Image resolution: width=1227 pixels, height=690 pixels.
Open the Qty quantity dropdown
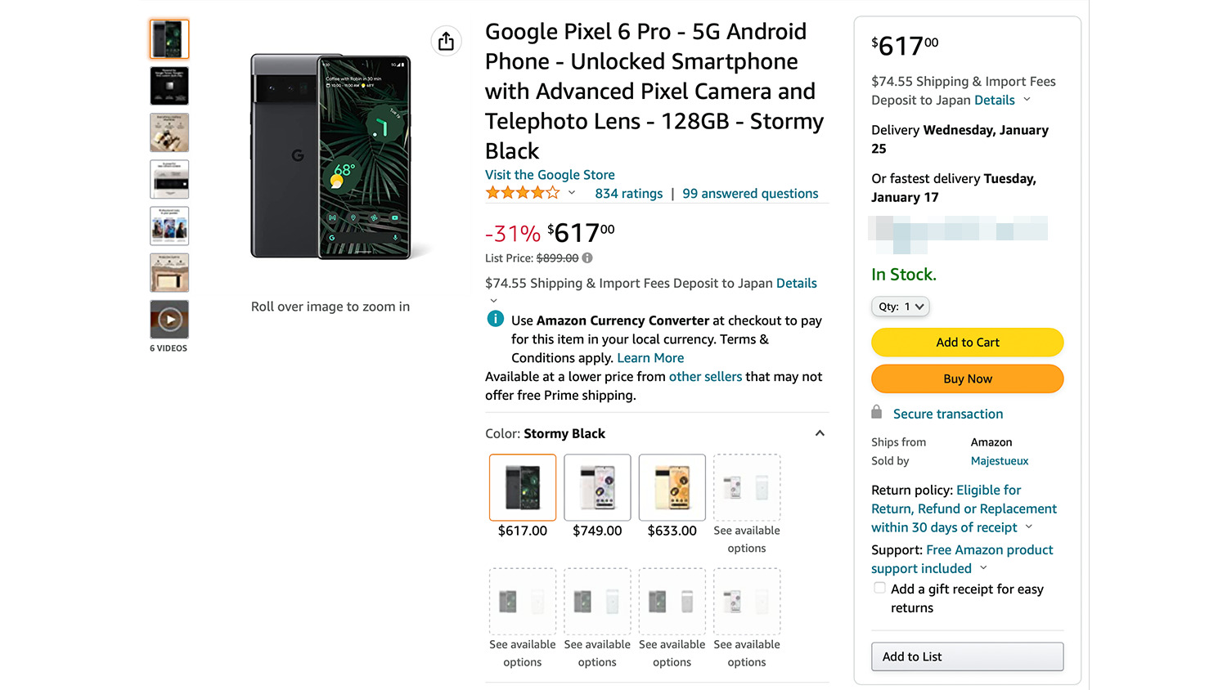[901, 307]
